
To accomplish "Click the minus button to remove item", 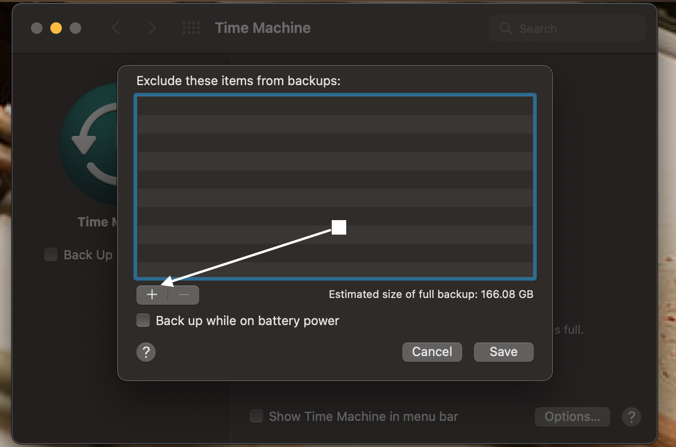I will [x=184, y=295].
